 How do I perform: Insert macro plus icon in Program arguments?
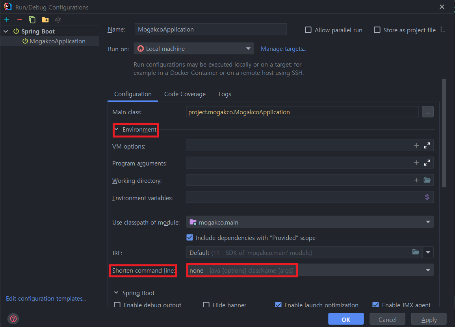(416, 163)
